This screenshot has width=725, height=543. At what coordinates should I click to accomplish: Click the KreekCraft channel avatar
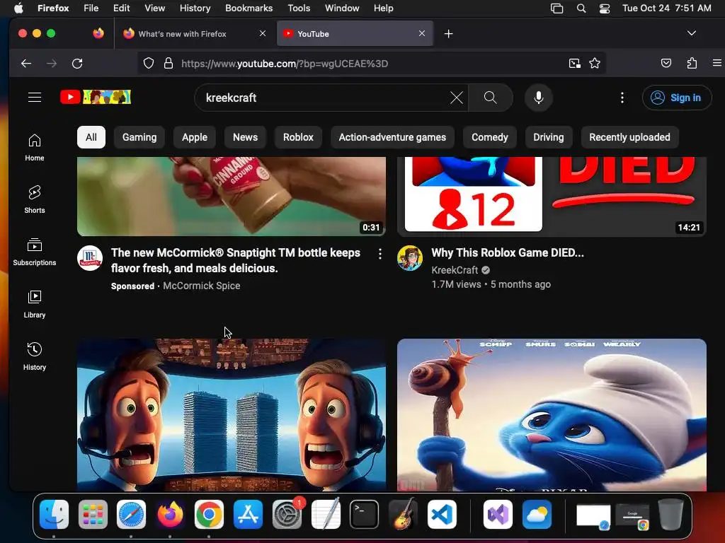[x=410, y=258]
